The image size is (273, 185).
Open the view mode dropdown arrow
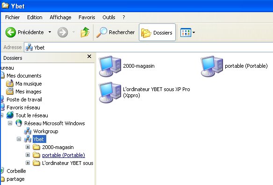click(x=194, y=32)
